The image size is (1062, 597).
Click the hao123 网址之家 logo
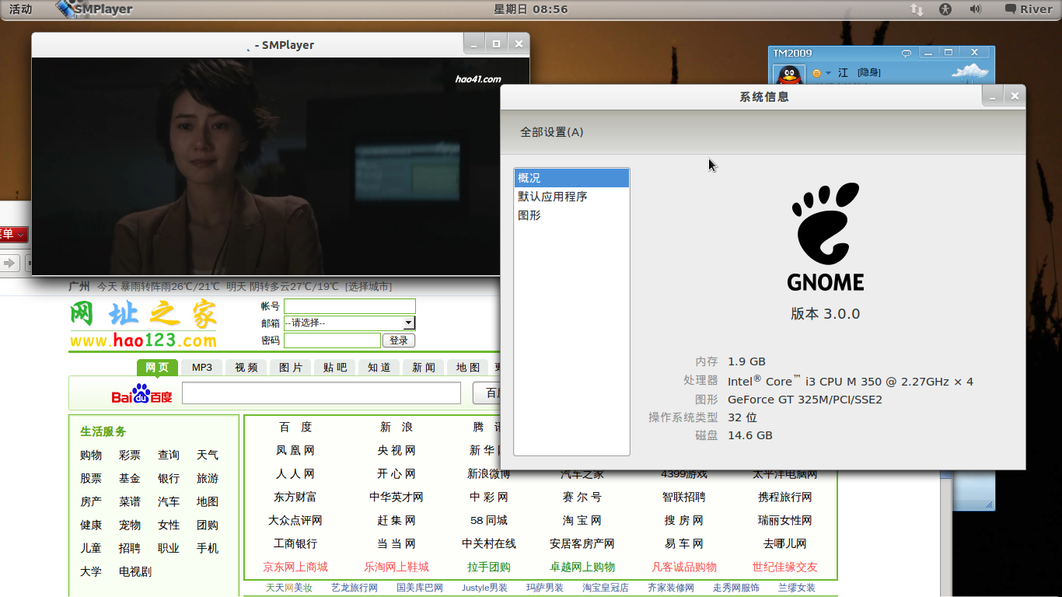pyautogui.click(x=143, y=324)
